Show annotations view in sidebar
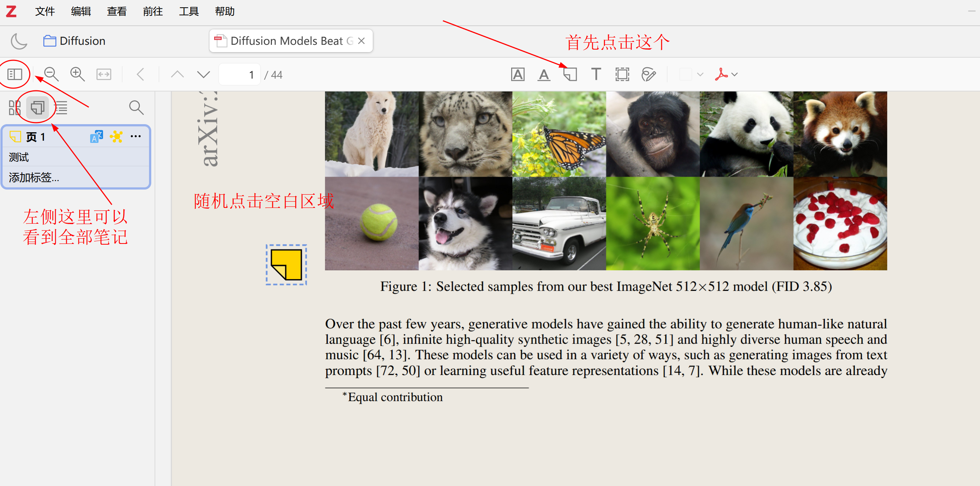 point(38,108)
